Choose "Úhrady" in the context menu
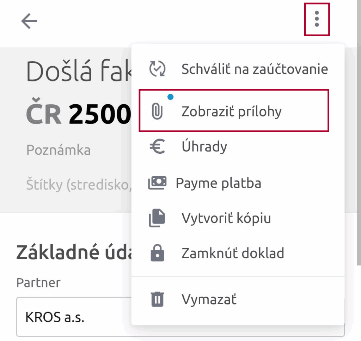 click(x=204, y=147)
